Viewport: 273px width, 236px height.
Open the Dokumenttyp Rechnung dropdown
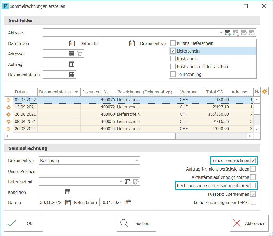137,160
